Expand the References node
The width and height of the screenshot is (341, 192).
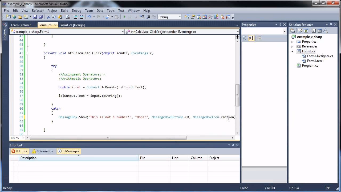292,46
